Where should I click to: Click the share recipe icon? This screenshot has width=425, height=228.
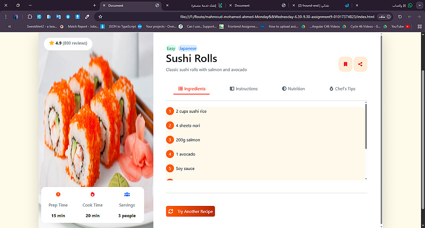click(360, 64)
